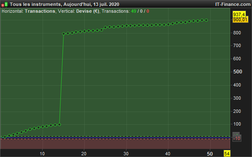
Task: Click the candlestick icon in title bar
Action: pyautogui.click(x=5, y=4)
